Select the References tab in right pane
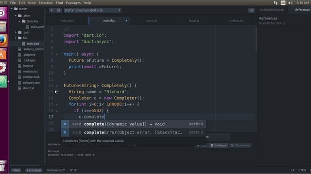Image resolution: width=311 pixels, height=174 pixels. coord(302,10)
